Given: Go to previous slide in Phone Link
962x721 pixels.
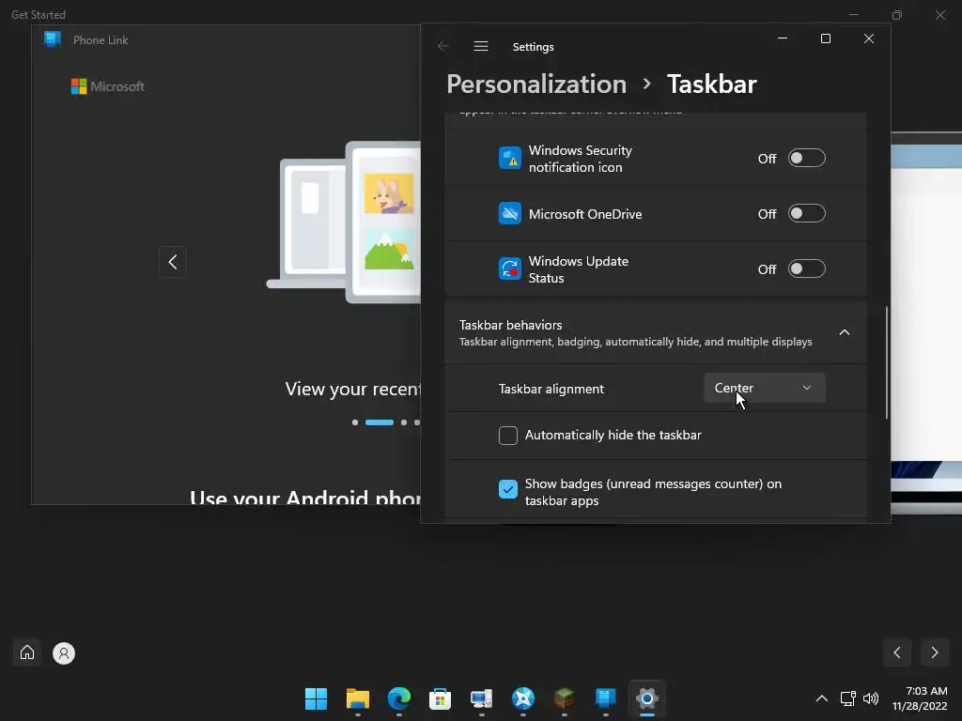Looking at the screenshot, I should point(173,262).
